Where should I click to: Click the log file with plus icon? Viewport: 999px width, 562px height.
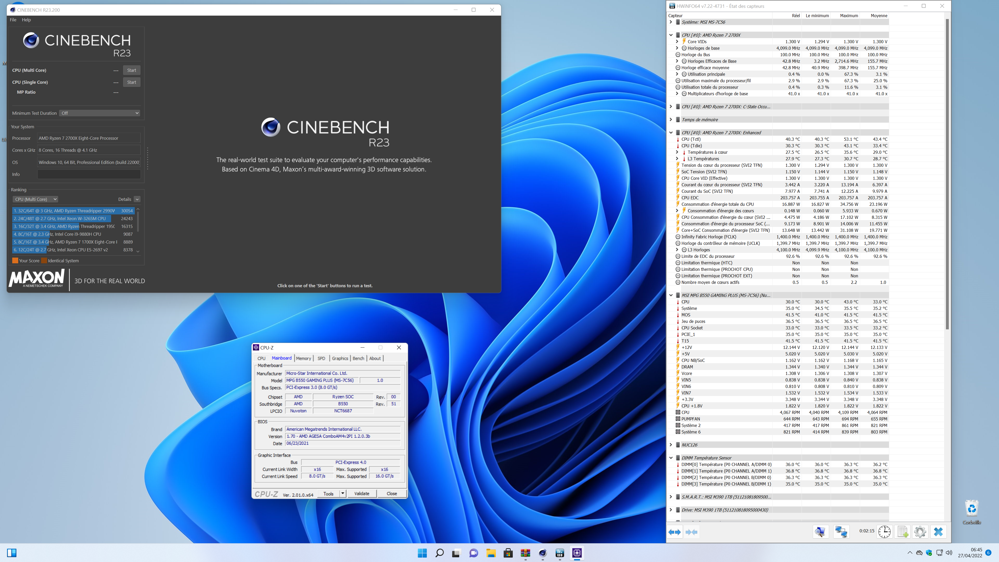(x=902, y=532)
